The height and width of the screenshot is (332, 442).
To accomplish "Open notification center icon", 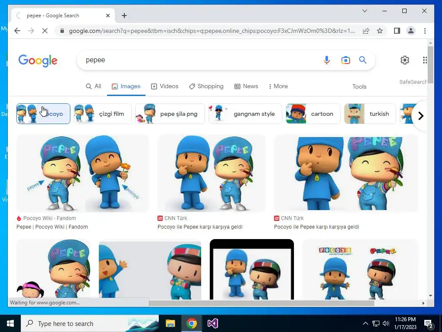I will click(429, 324).
